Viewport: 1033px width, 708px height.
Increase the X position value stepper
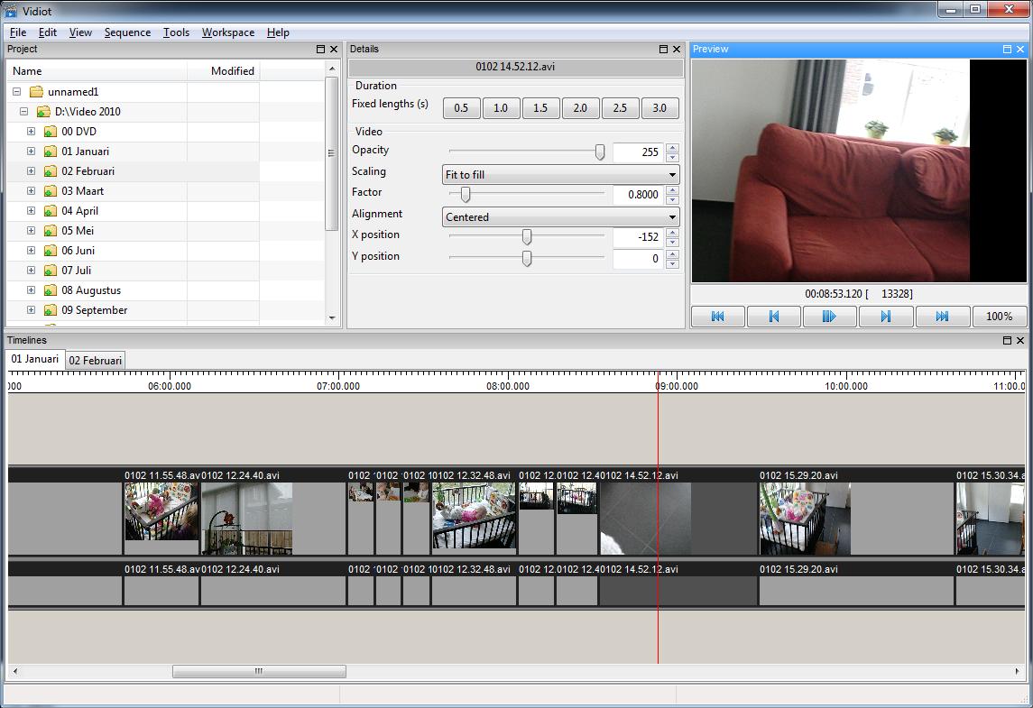pyautogui.click(x=672, y=234)
